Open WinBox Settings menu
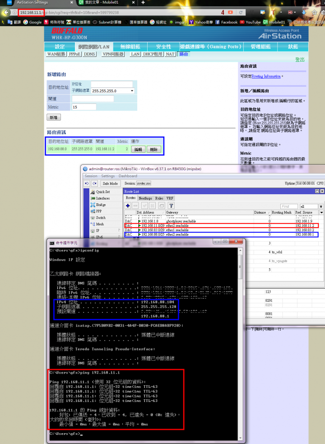The width and height of the screenshot is (325, 444). 108,176
